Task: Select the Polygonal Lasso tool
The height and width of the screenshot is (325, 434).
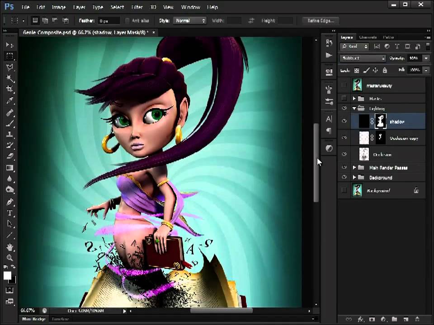Action: [x=9, y=67]
